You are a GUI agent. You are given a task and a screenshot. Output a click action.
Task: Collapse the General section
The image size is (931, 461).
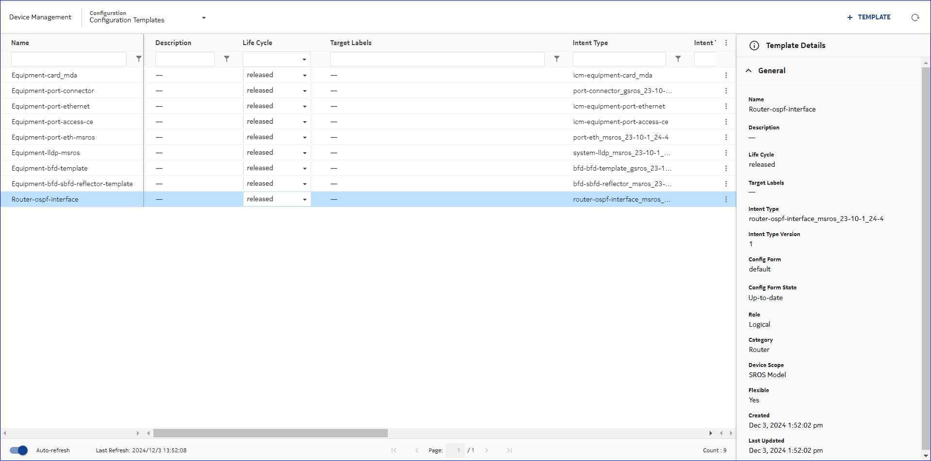(748, 71)
